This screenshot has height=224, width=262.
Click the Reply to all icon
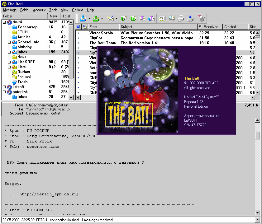click(x=133, y=18)
